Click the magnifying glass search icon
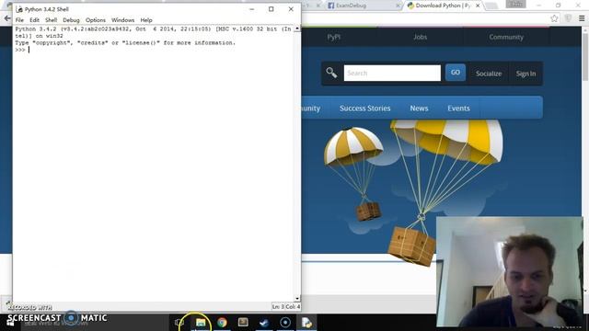 click(331, 73)
